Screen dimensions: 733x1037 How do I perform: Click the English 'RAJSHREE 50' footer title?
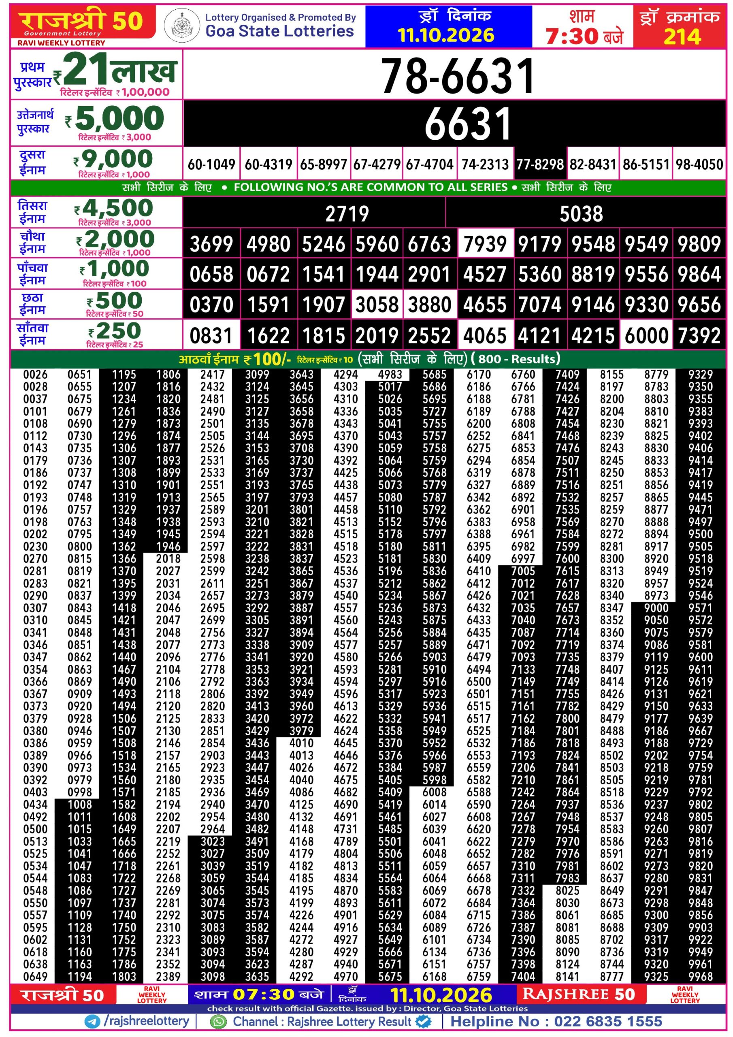coord(579,994)
